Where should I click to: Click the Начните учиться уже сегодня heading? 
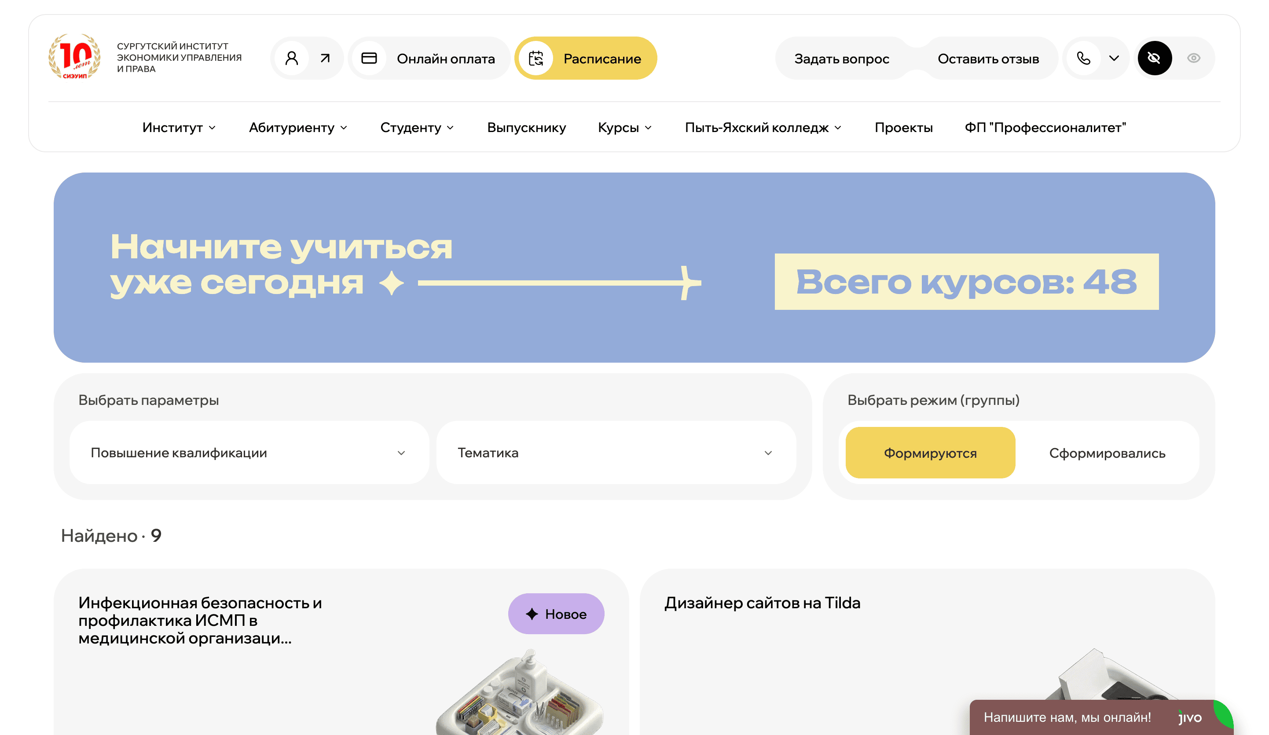tap(282, 265)
